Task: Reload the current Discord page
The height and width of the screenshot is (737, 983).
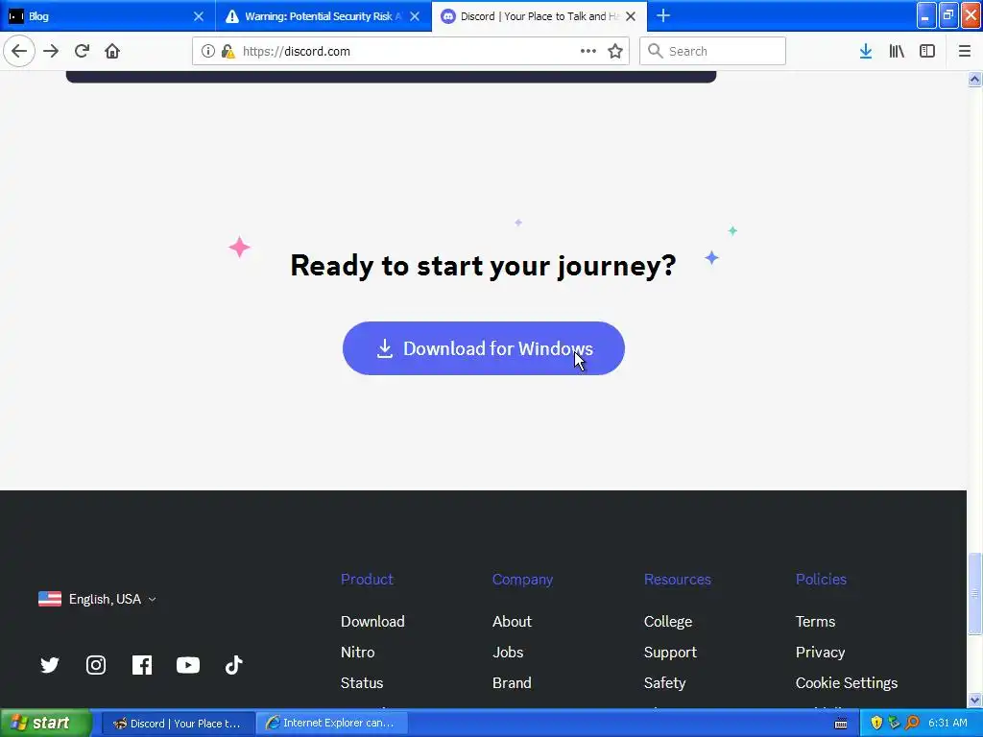Action: coord(82,51)
